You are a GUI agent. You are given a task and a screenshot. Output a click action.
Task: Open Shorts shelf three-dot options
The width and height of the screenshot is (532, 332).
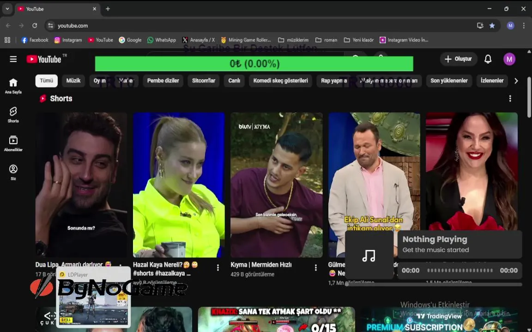(x=510, y=99)
